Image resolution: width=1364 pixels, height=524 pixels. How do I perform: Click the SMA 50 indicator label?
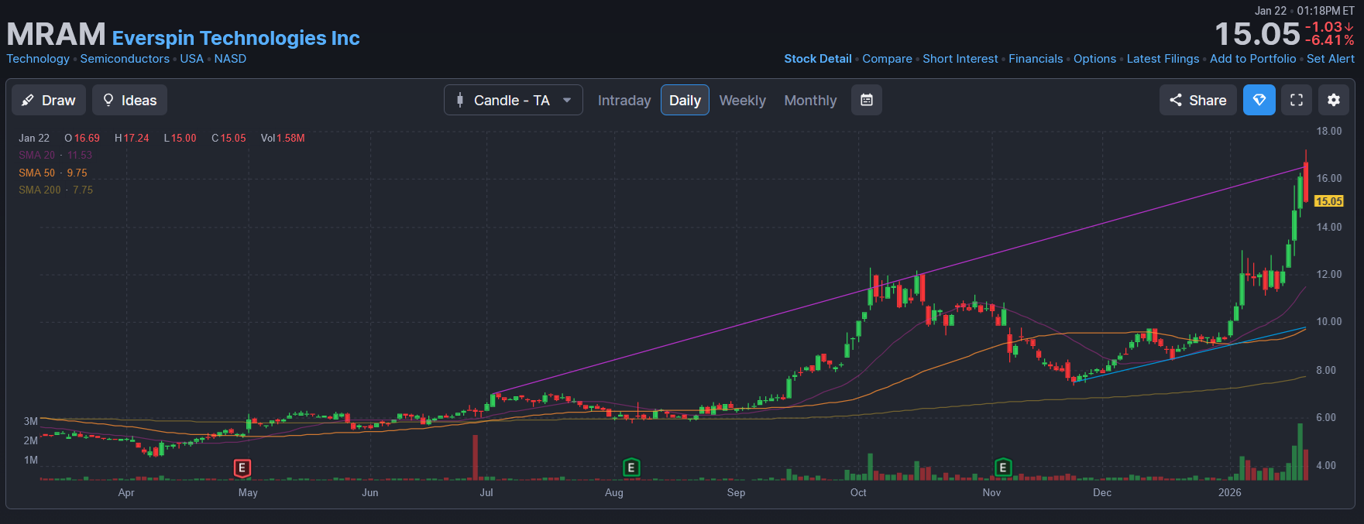pos(36,173)
